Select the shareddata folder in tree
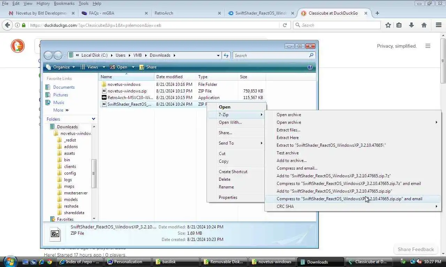Viewport: 446px width, 267px height. coord(74,213)
